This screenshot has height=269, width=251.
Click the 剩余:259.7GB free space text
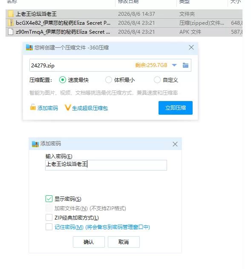(151, 65)
